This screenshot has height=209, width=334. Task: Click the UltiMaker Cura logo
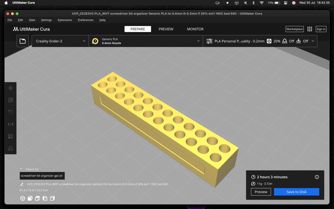[x=31, y=29]
